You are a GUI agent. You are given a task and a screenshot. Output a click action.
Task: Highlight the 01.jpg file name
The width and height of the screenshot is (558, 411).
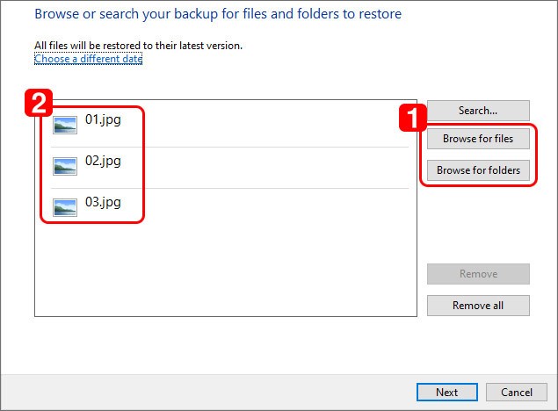point(103,119)
